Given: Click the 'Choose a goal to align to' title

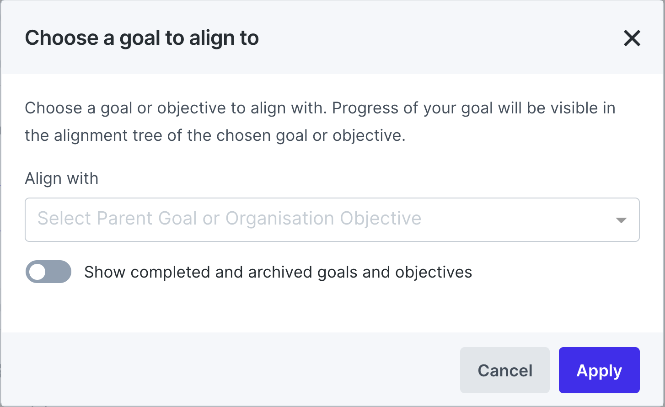Looking at the screenshot, I should coord(142,38).
